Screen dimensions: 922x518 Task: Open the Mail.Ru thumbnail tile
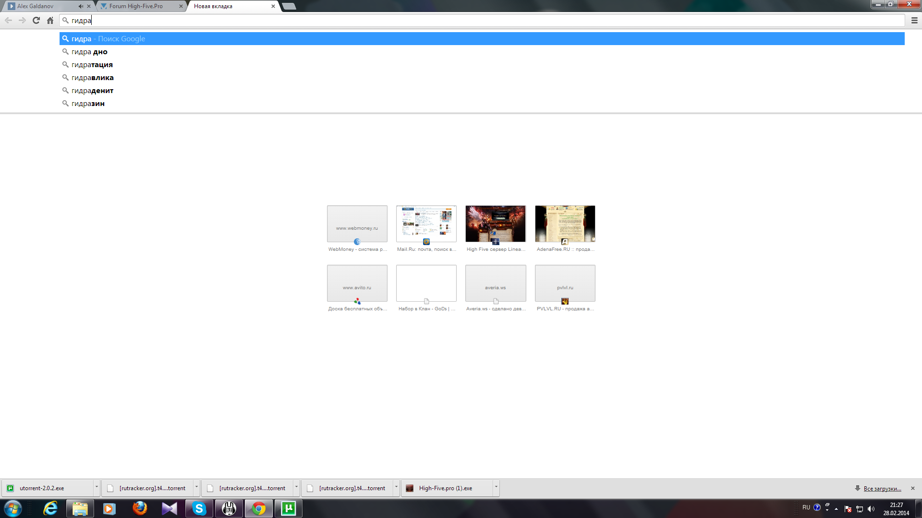pos(426,224)
